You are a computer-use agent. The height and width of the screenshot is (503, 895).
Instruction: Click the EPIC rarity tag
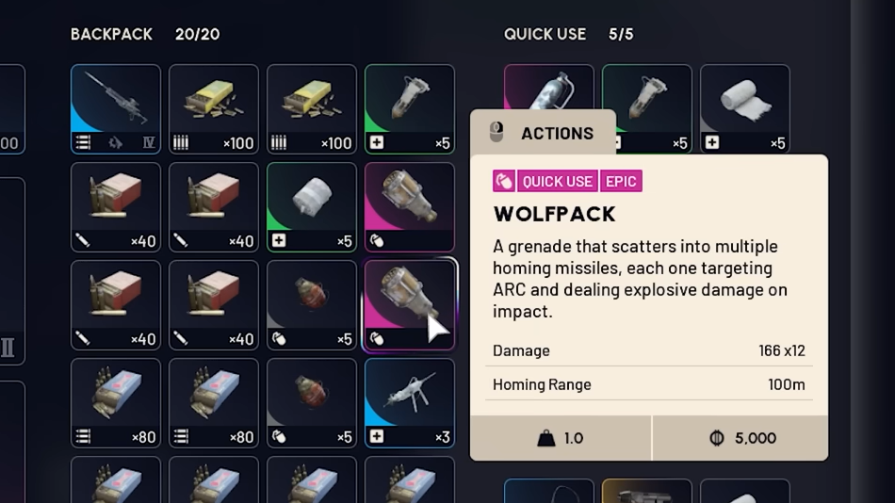(621, 182)
